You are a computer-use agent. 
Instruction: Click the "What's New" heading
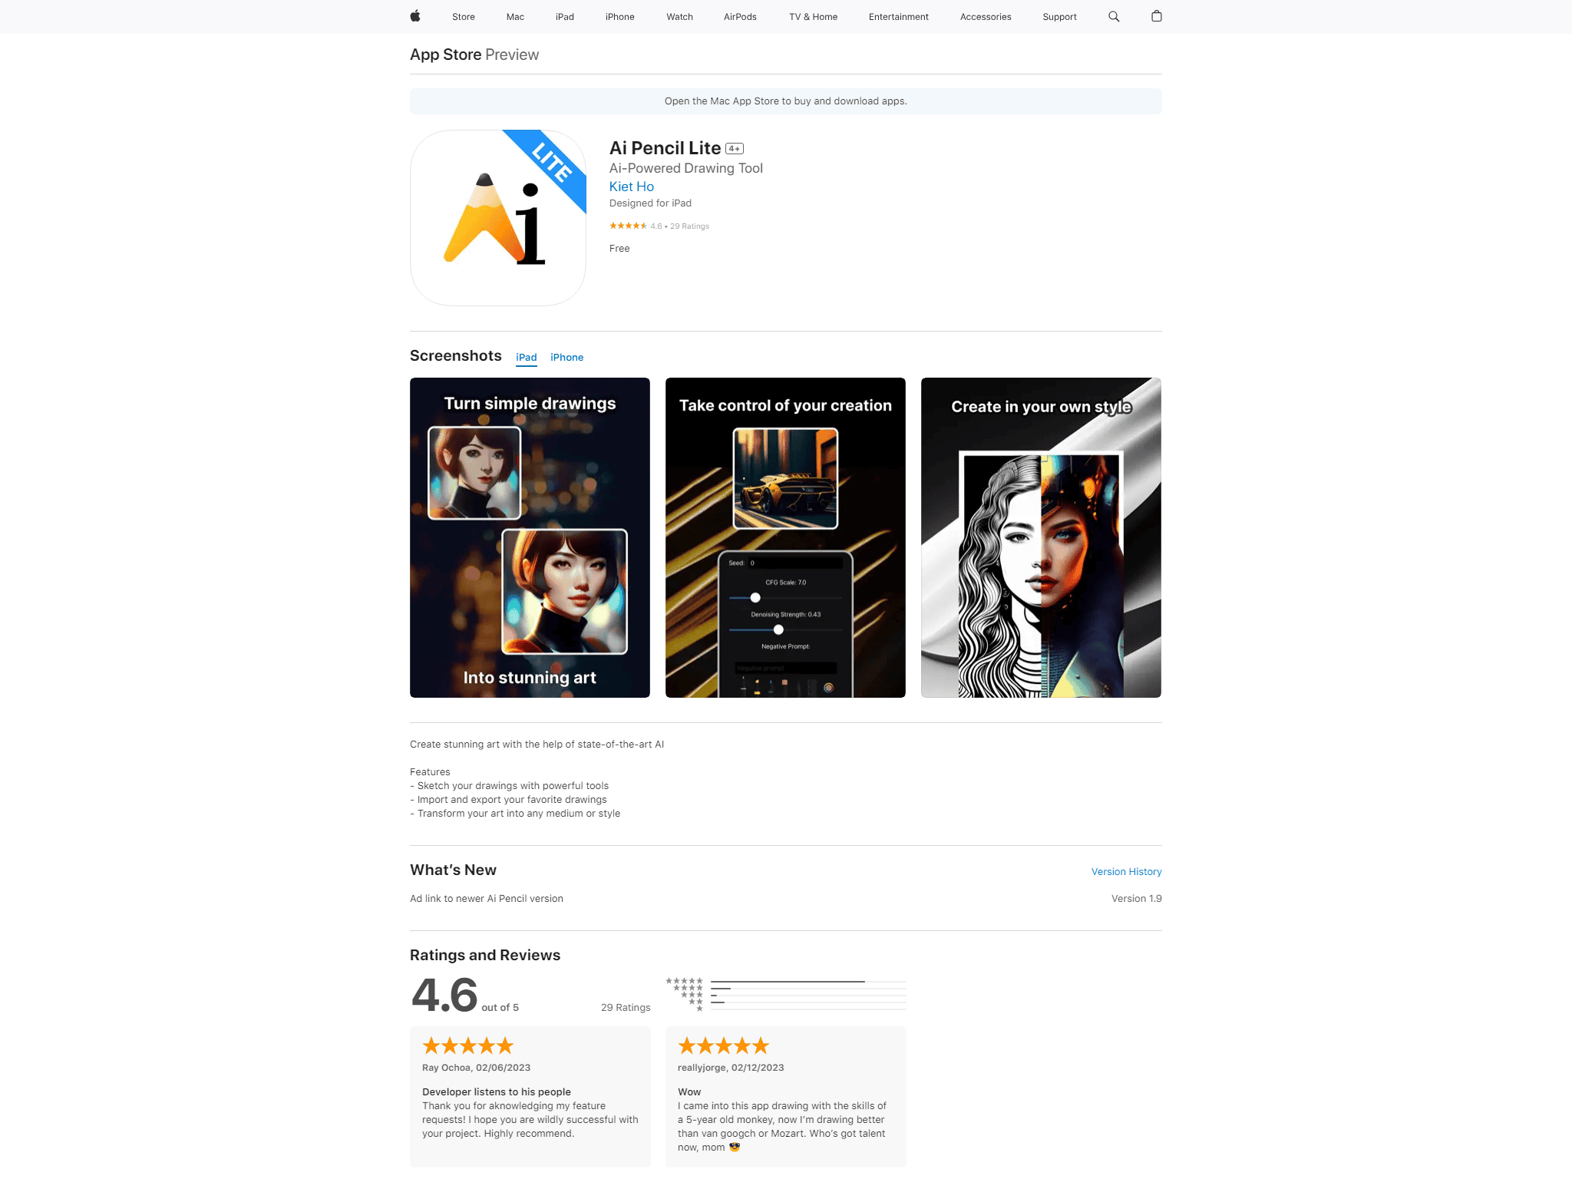[453, 870]
